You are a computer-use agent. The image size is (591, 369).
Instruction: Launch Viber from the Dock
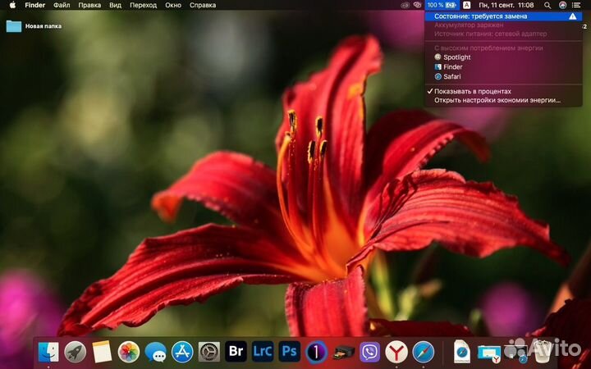(369, 352)
